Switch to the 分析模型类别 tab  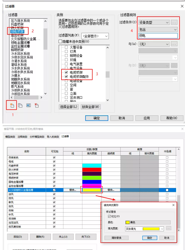pyautogui.click(x=37, y=137)
